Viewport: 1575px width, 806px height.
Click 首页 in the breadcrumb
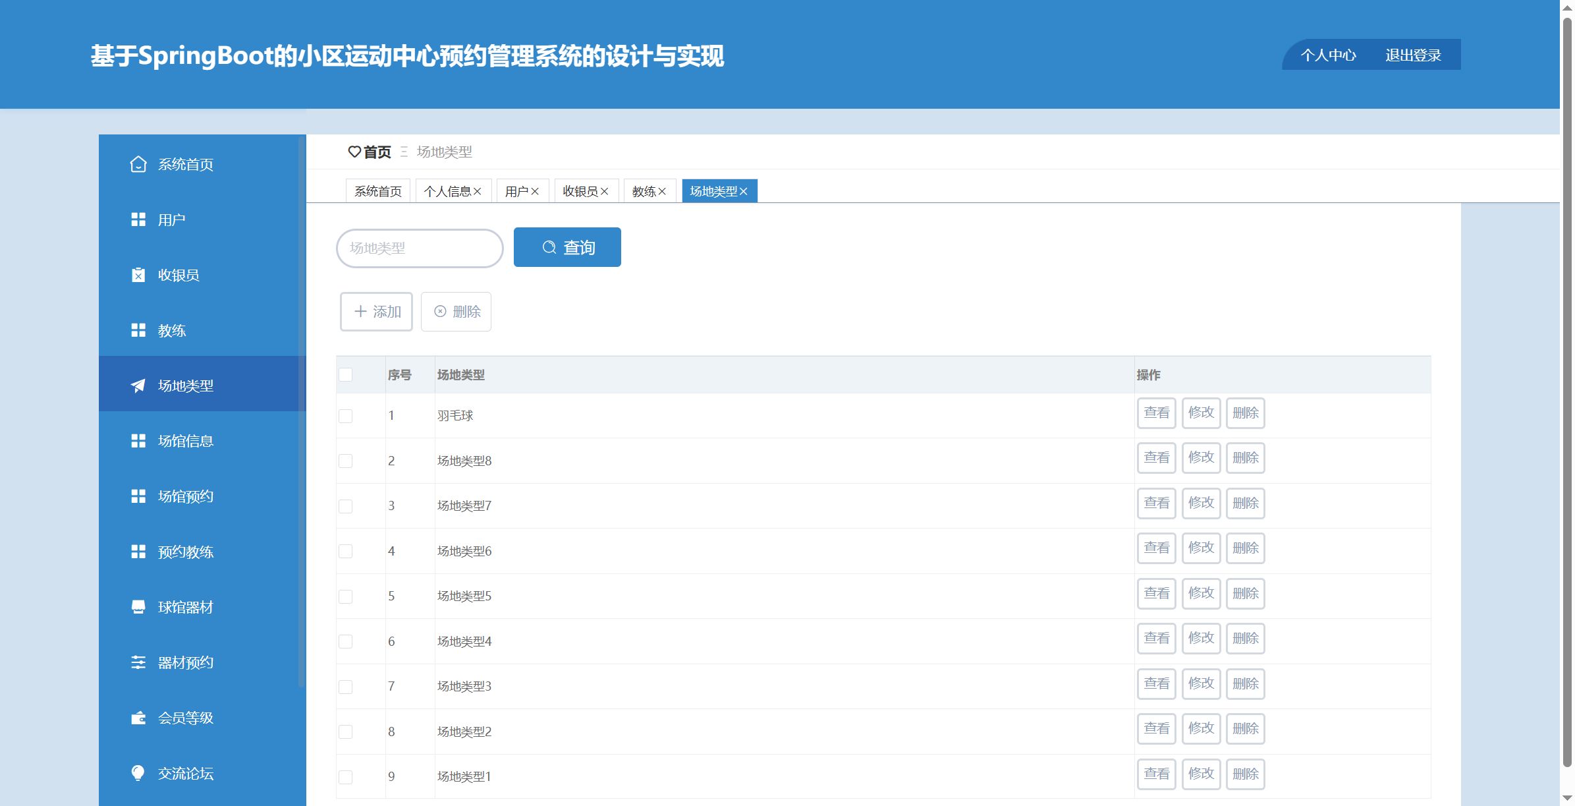377,152
